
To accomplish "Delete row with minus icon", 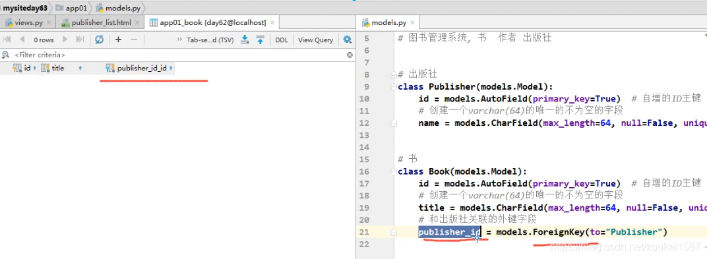I will (x=134, y=40).
